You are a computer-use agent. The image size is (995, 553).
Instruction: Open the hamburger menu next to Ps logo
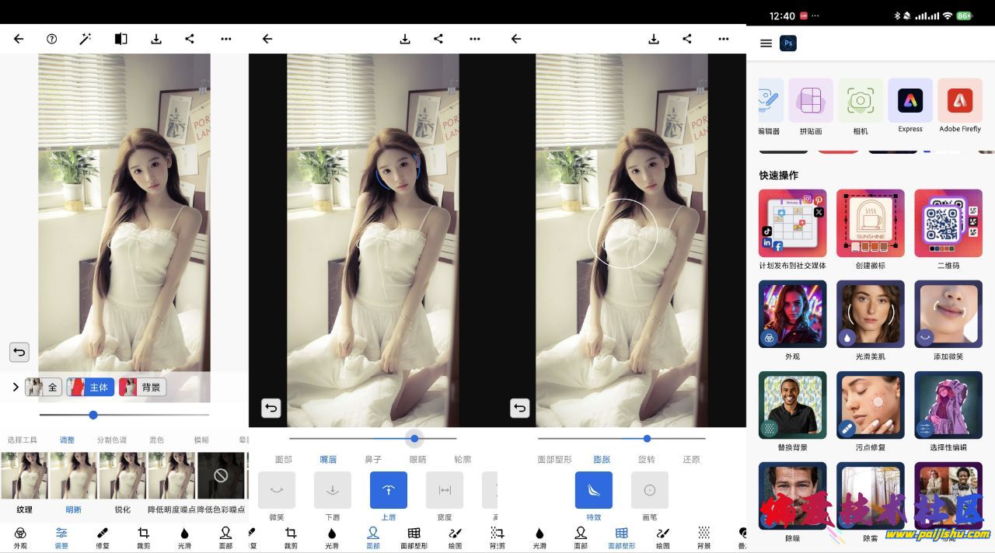(766, 43)
